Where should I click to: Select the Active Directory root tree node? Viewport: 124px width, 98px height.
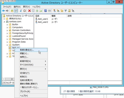tap(20, 16)
